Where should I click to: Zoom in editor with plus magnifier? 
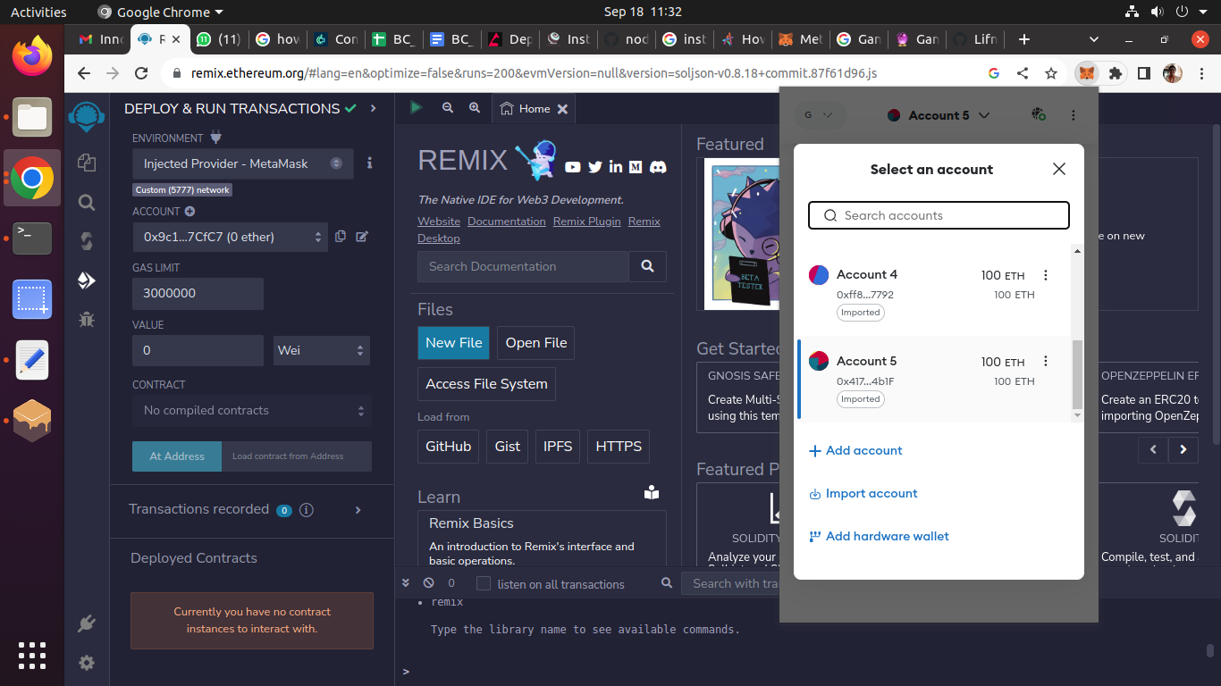pyautogui.click(x=475, y=108)
